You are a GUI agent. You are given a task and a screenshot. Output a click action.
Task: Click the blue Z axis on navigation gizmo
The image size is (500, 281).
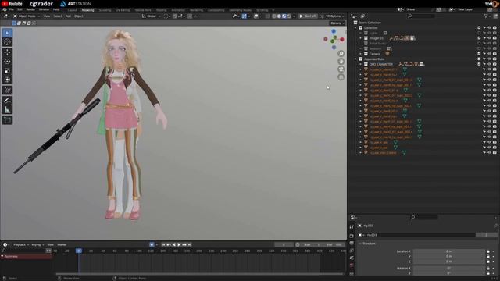coord(334,31)
